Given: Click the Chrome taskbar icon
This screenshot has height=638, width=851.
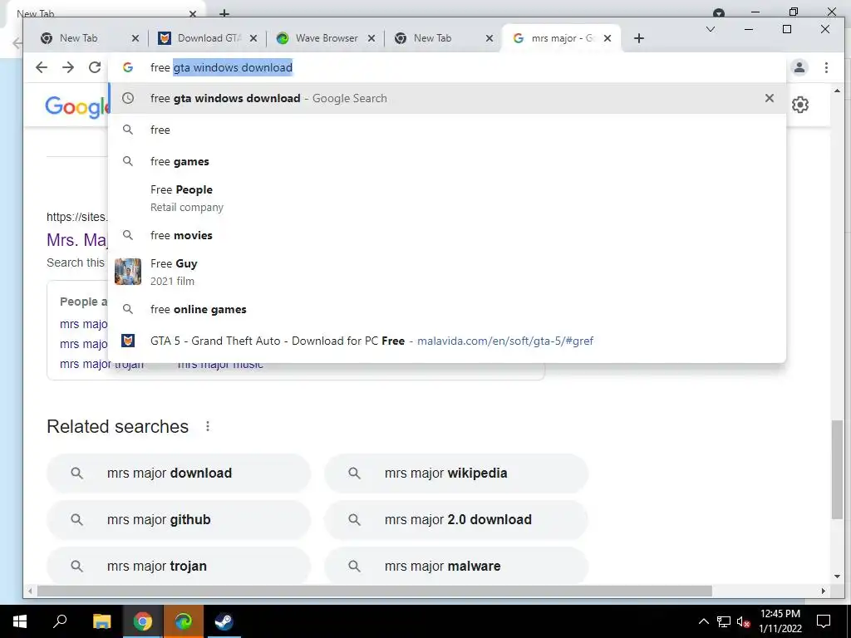Looking at the screenshot, I should [142, 621].
